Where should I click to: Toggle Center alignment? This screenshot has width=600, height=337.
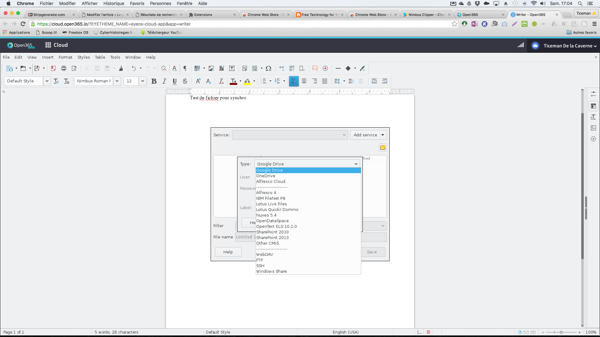pos(304,81)
